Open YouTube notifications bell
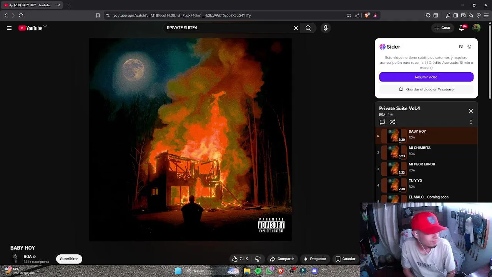 [462, 28]
